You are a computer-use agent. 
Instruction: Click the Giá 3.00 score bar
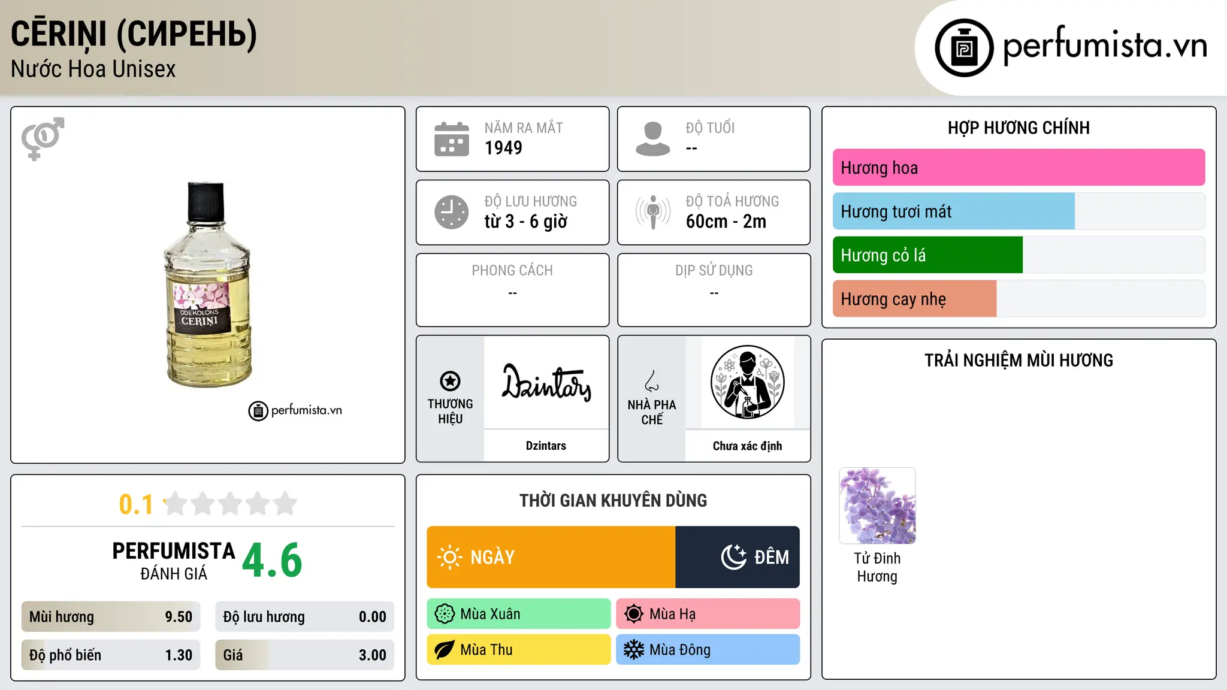point(304,655)
